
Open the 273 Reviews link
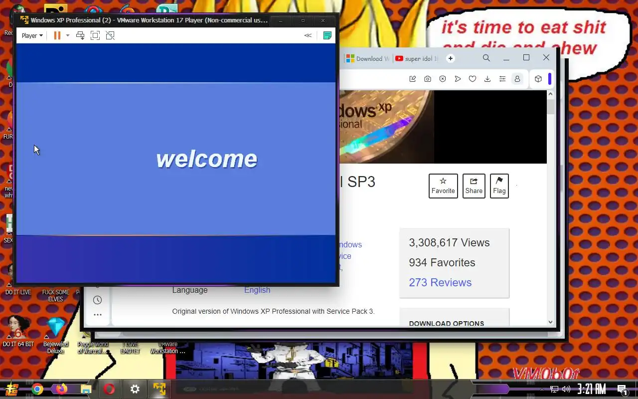point(440,282)
